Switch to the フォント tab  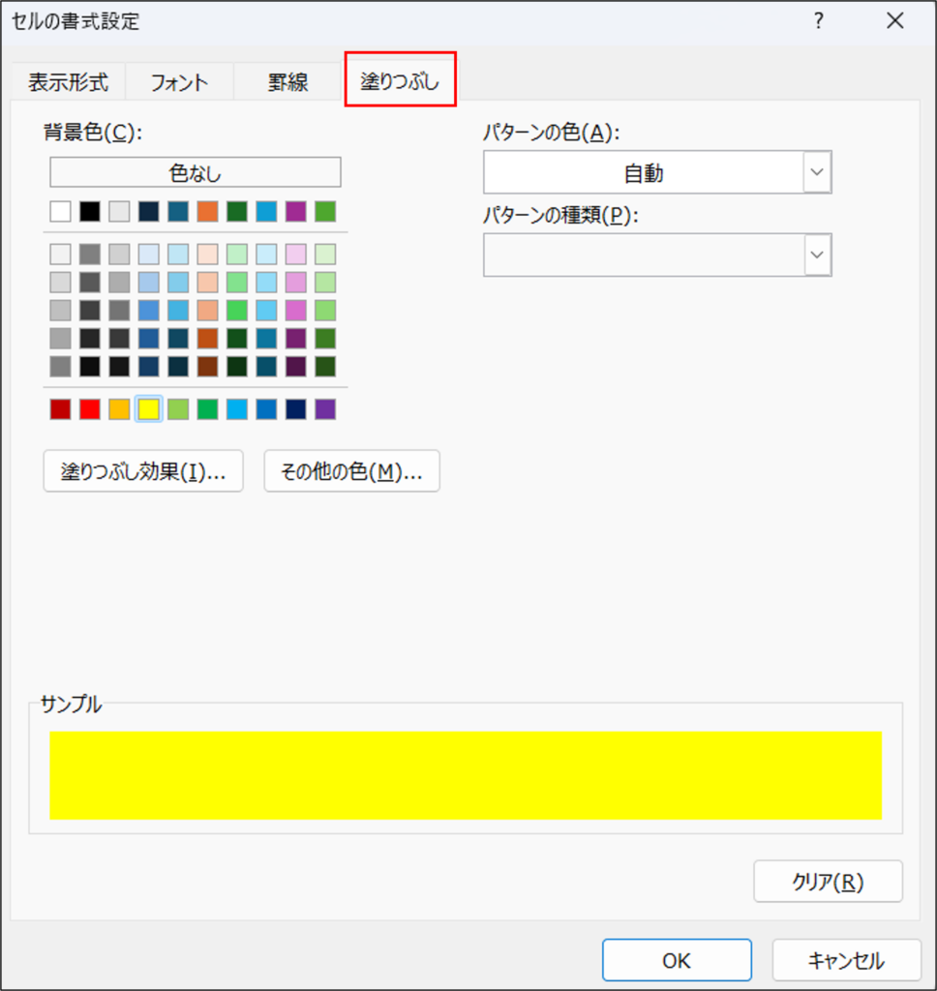point(178,82)
